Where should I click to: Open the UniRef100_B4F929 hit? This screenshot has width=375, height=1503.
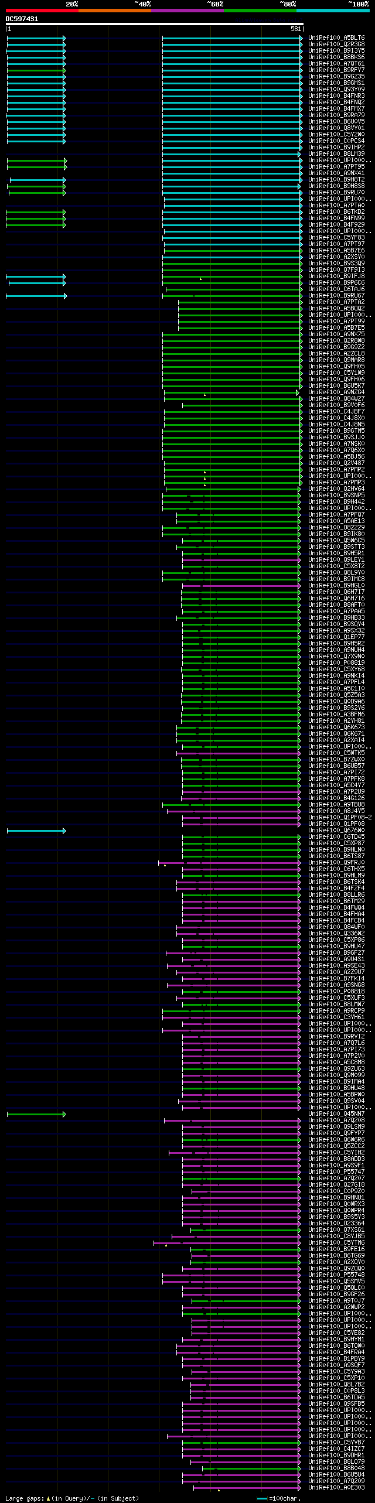336,225
